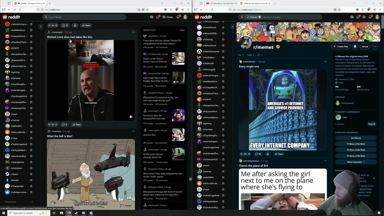Click View All community achievements
This screenshot has height=216, width=384.
tap(371, 124)
